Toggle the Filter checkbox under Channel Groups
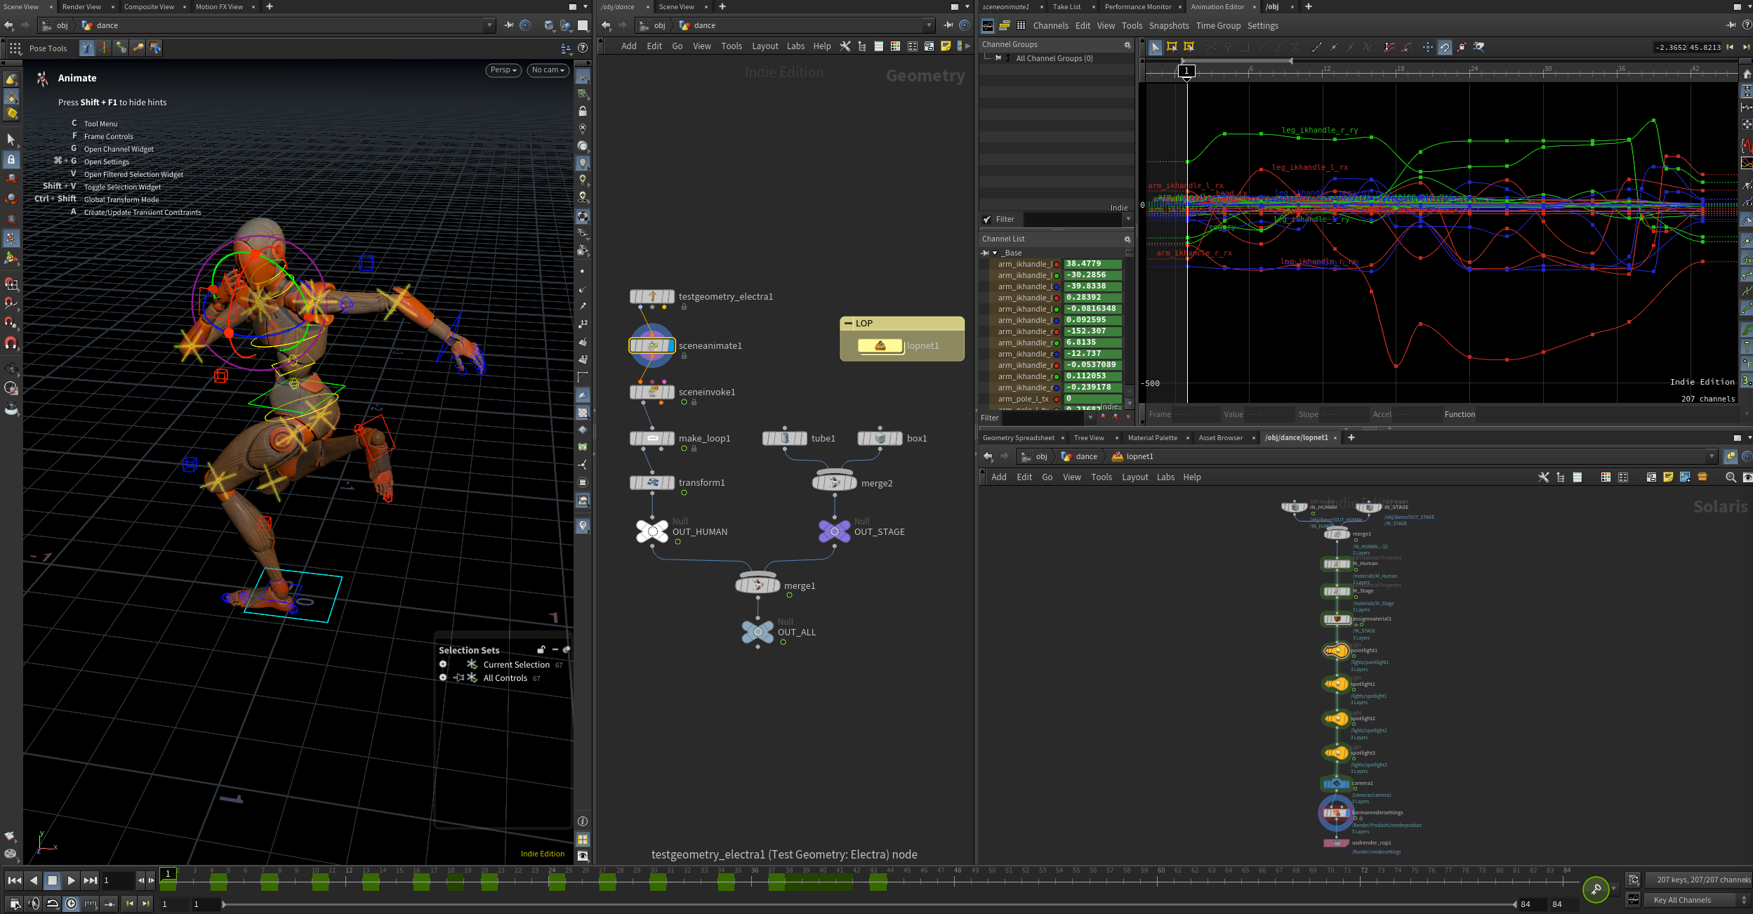This screenshot has width=1753, height=914. pyautogui.click(x=987, y=220)
